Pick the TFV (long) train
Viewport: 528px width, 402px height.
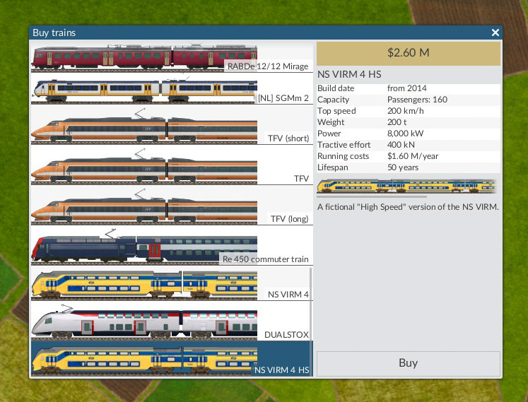point(172,206)
